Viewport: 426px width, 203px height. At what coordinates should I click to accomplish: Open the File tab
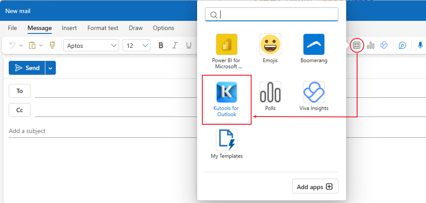click(13, 28)
